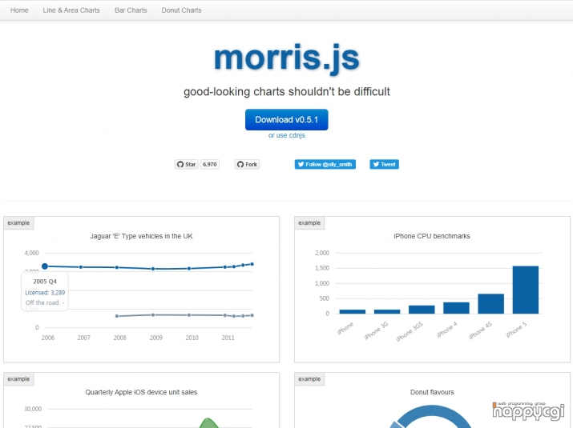Click Follow @olly_smith Twitter button
The height and width of the screenshot is (428, 573).
coord(325,165)
